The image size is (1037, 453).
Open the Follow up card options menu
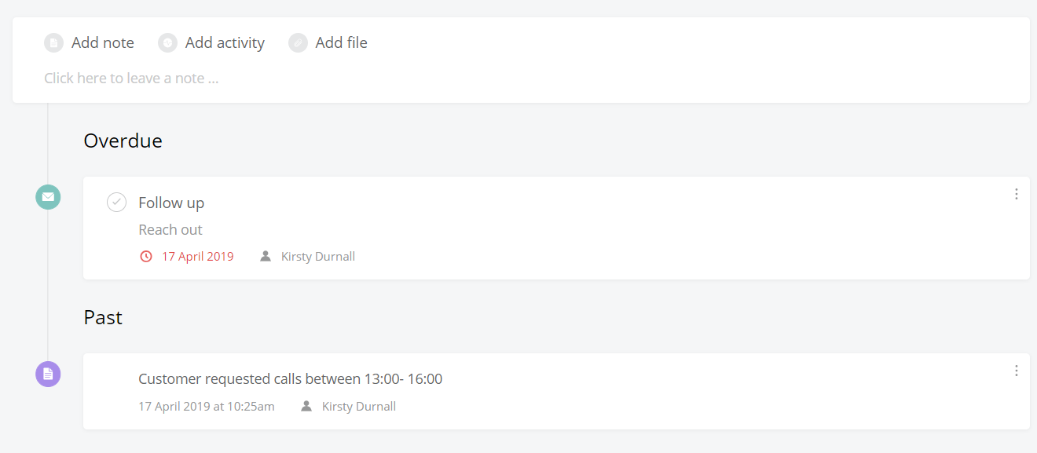tap(1016, 194)
